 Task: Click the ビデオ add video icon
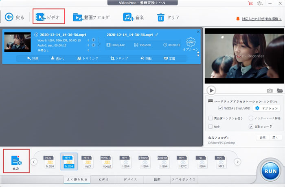click(40, 17)
